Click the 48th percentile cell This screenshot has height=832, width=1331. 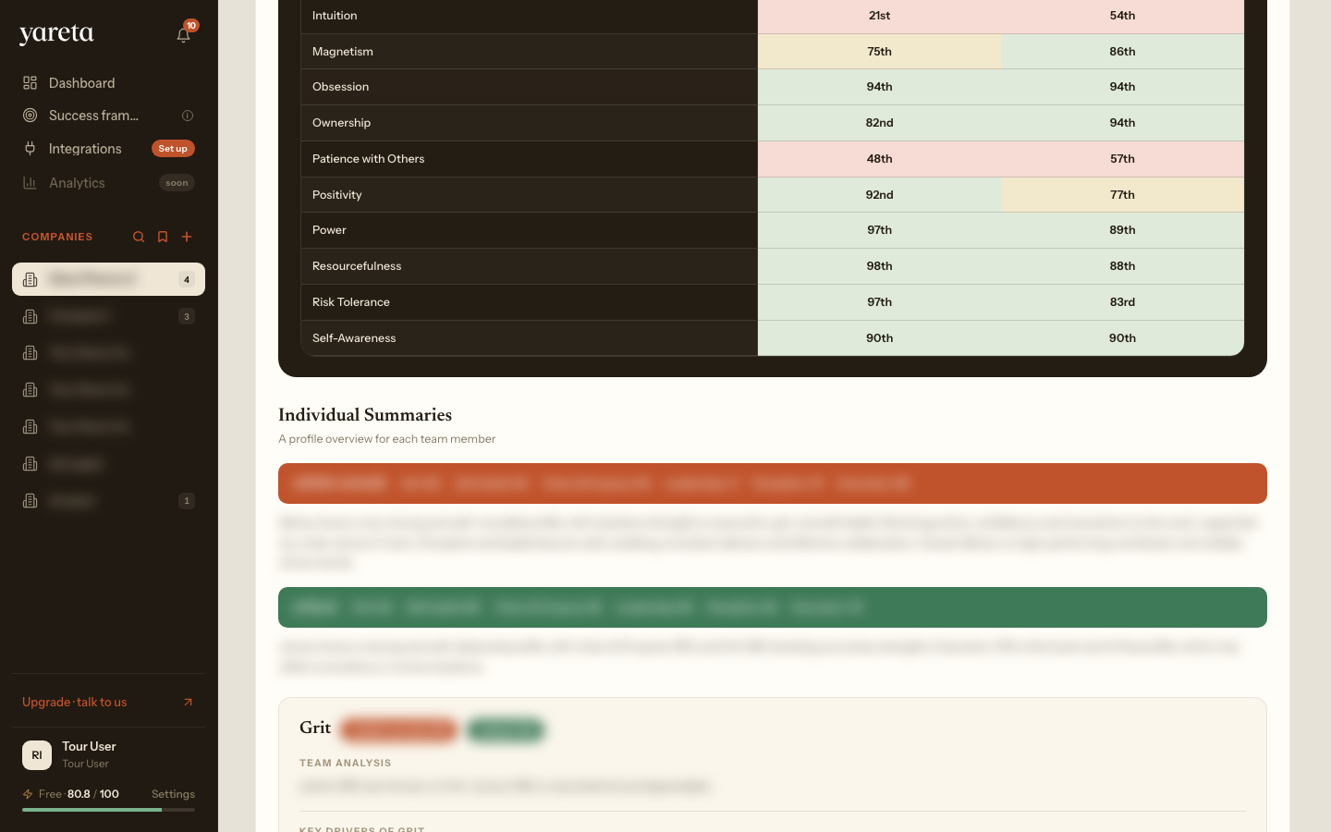[x=879, y=159]
